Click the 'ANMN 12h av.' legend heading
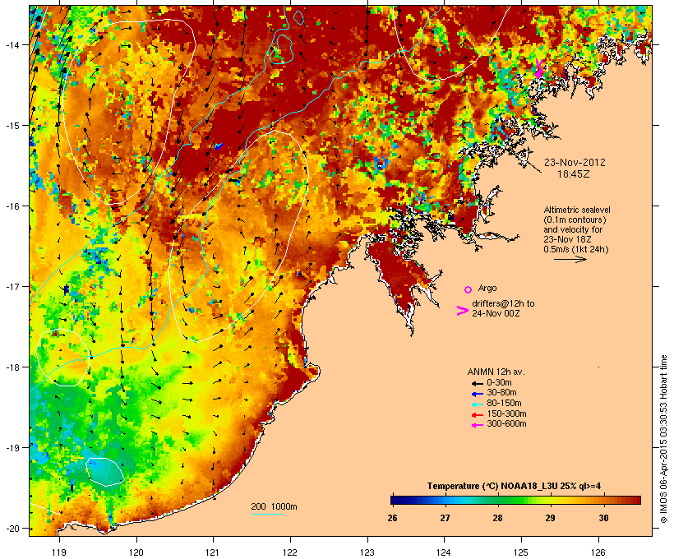Image resolution: width=674 pixels, height=559 pixels. click(496, 372)
